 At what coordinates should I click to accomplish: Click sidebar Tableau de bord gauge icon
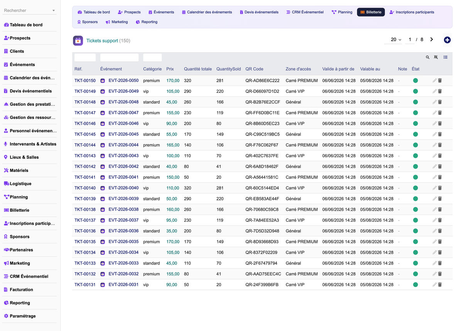6,25
